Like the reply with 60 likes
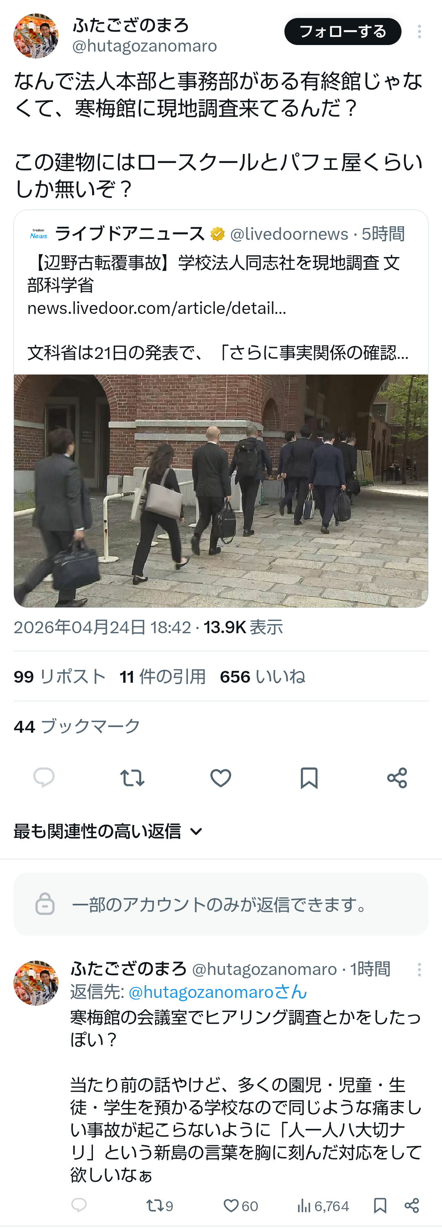 [241, 1206]
